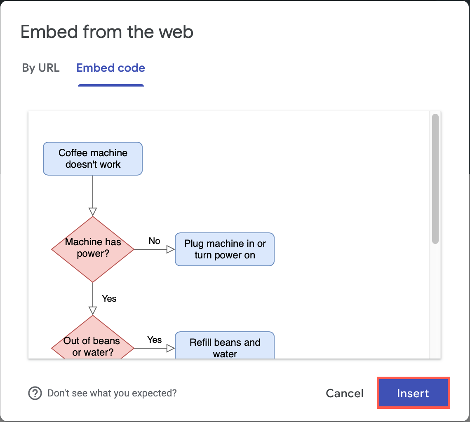Click the help question mark icon
Viewport: 470px width, 422px height.
tap(35, 393)
